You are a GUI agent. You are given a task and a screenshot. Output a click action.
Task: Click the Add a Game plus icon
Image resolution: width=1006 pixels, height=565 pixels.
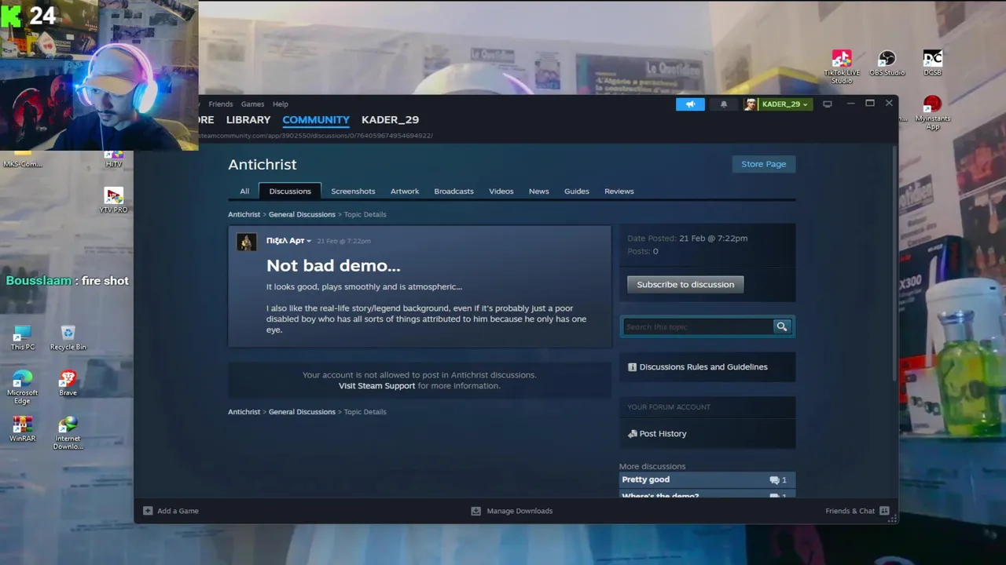[x=148, y=511]
